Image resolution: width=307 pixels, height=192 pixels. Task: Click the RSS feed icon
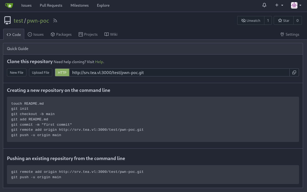[x=55, y=21]
